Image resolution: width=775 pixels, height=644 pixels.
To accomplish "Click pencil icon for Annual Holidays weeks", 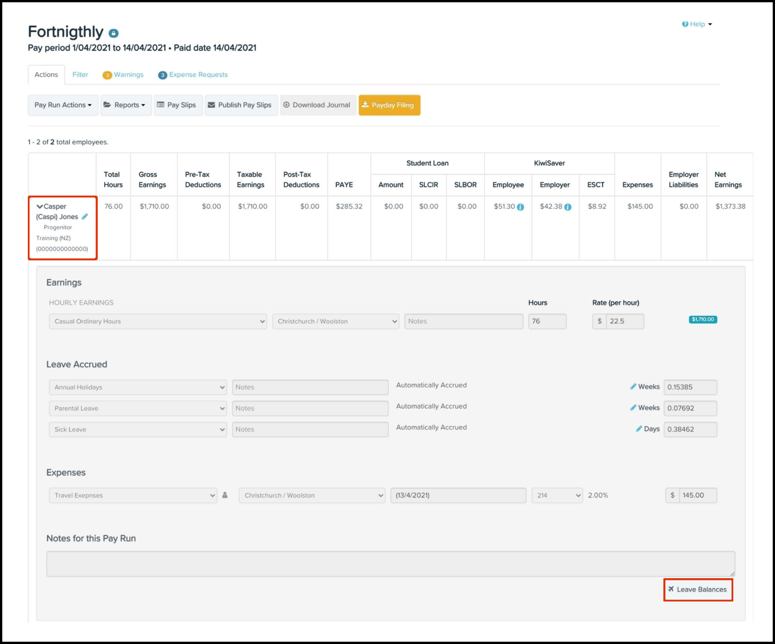I will click(x=633, y=386).
